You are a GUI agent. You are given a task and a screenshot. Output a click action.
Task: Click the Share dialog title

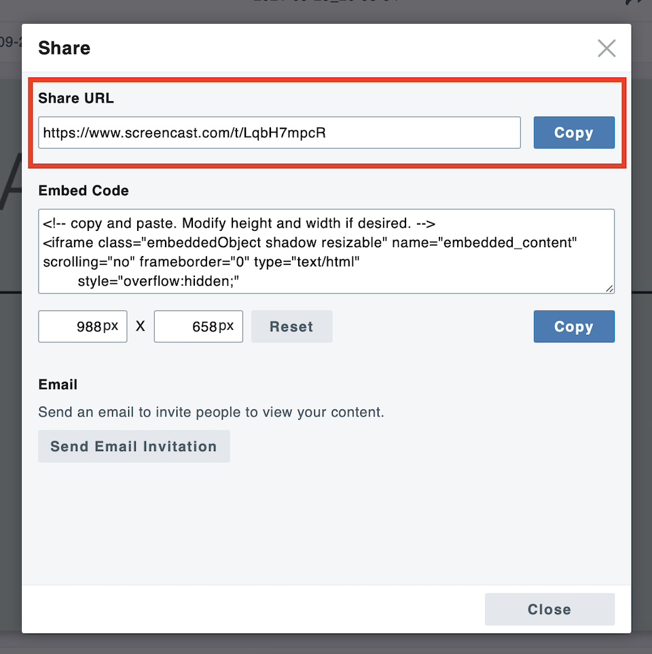pos(64,48)
